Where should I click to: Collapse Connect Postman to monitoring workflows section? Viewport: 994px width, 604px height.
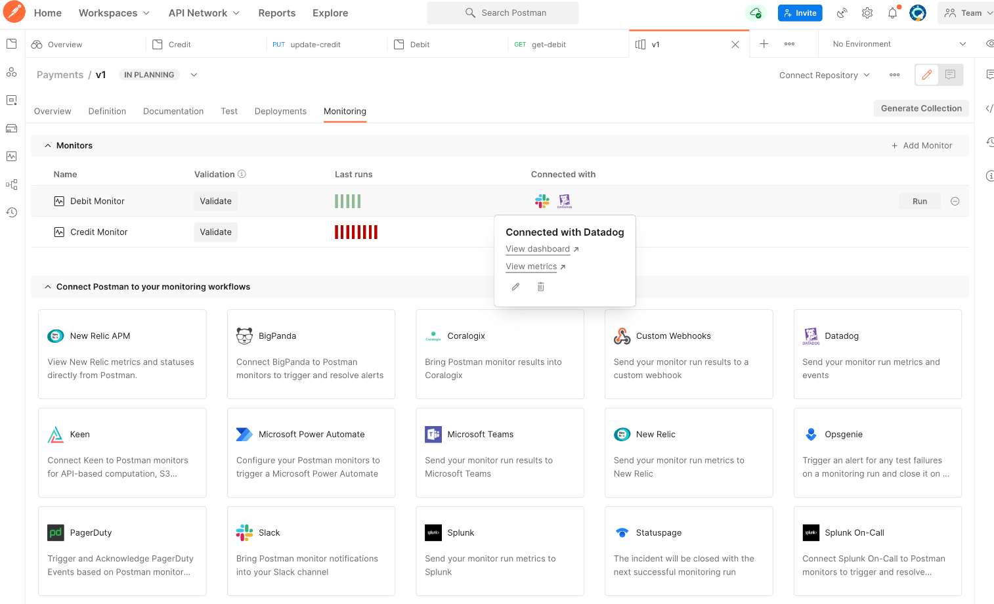[x=48, y=287]
